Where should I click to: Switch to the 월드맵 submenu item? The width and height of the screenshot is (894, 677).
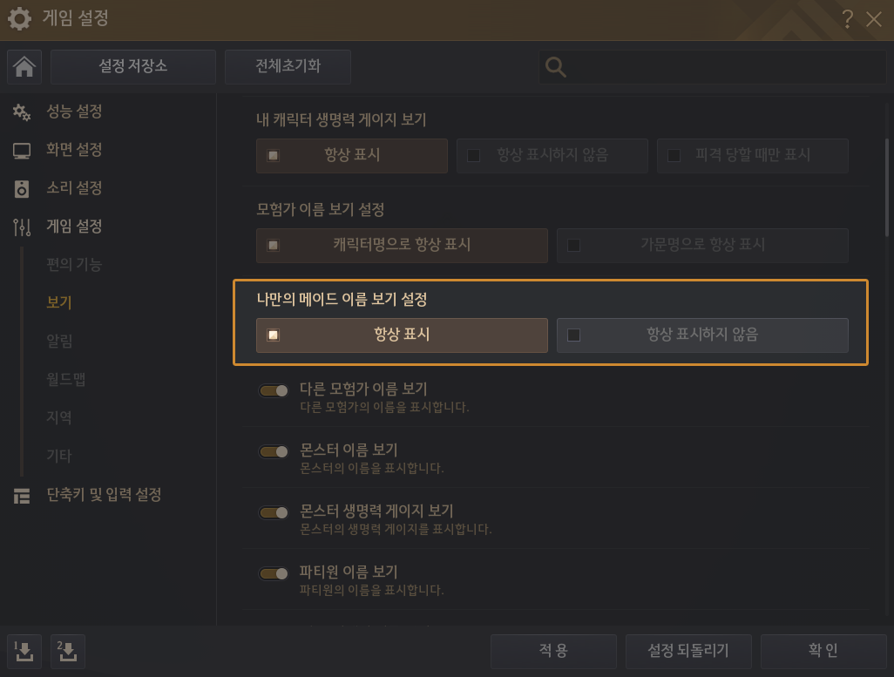(65, 379)
